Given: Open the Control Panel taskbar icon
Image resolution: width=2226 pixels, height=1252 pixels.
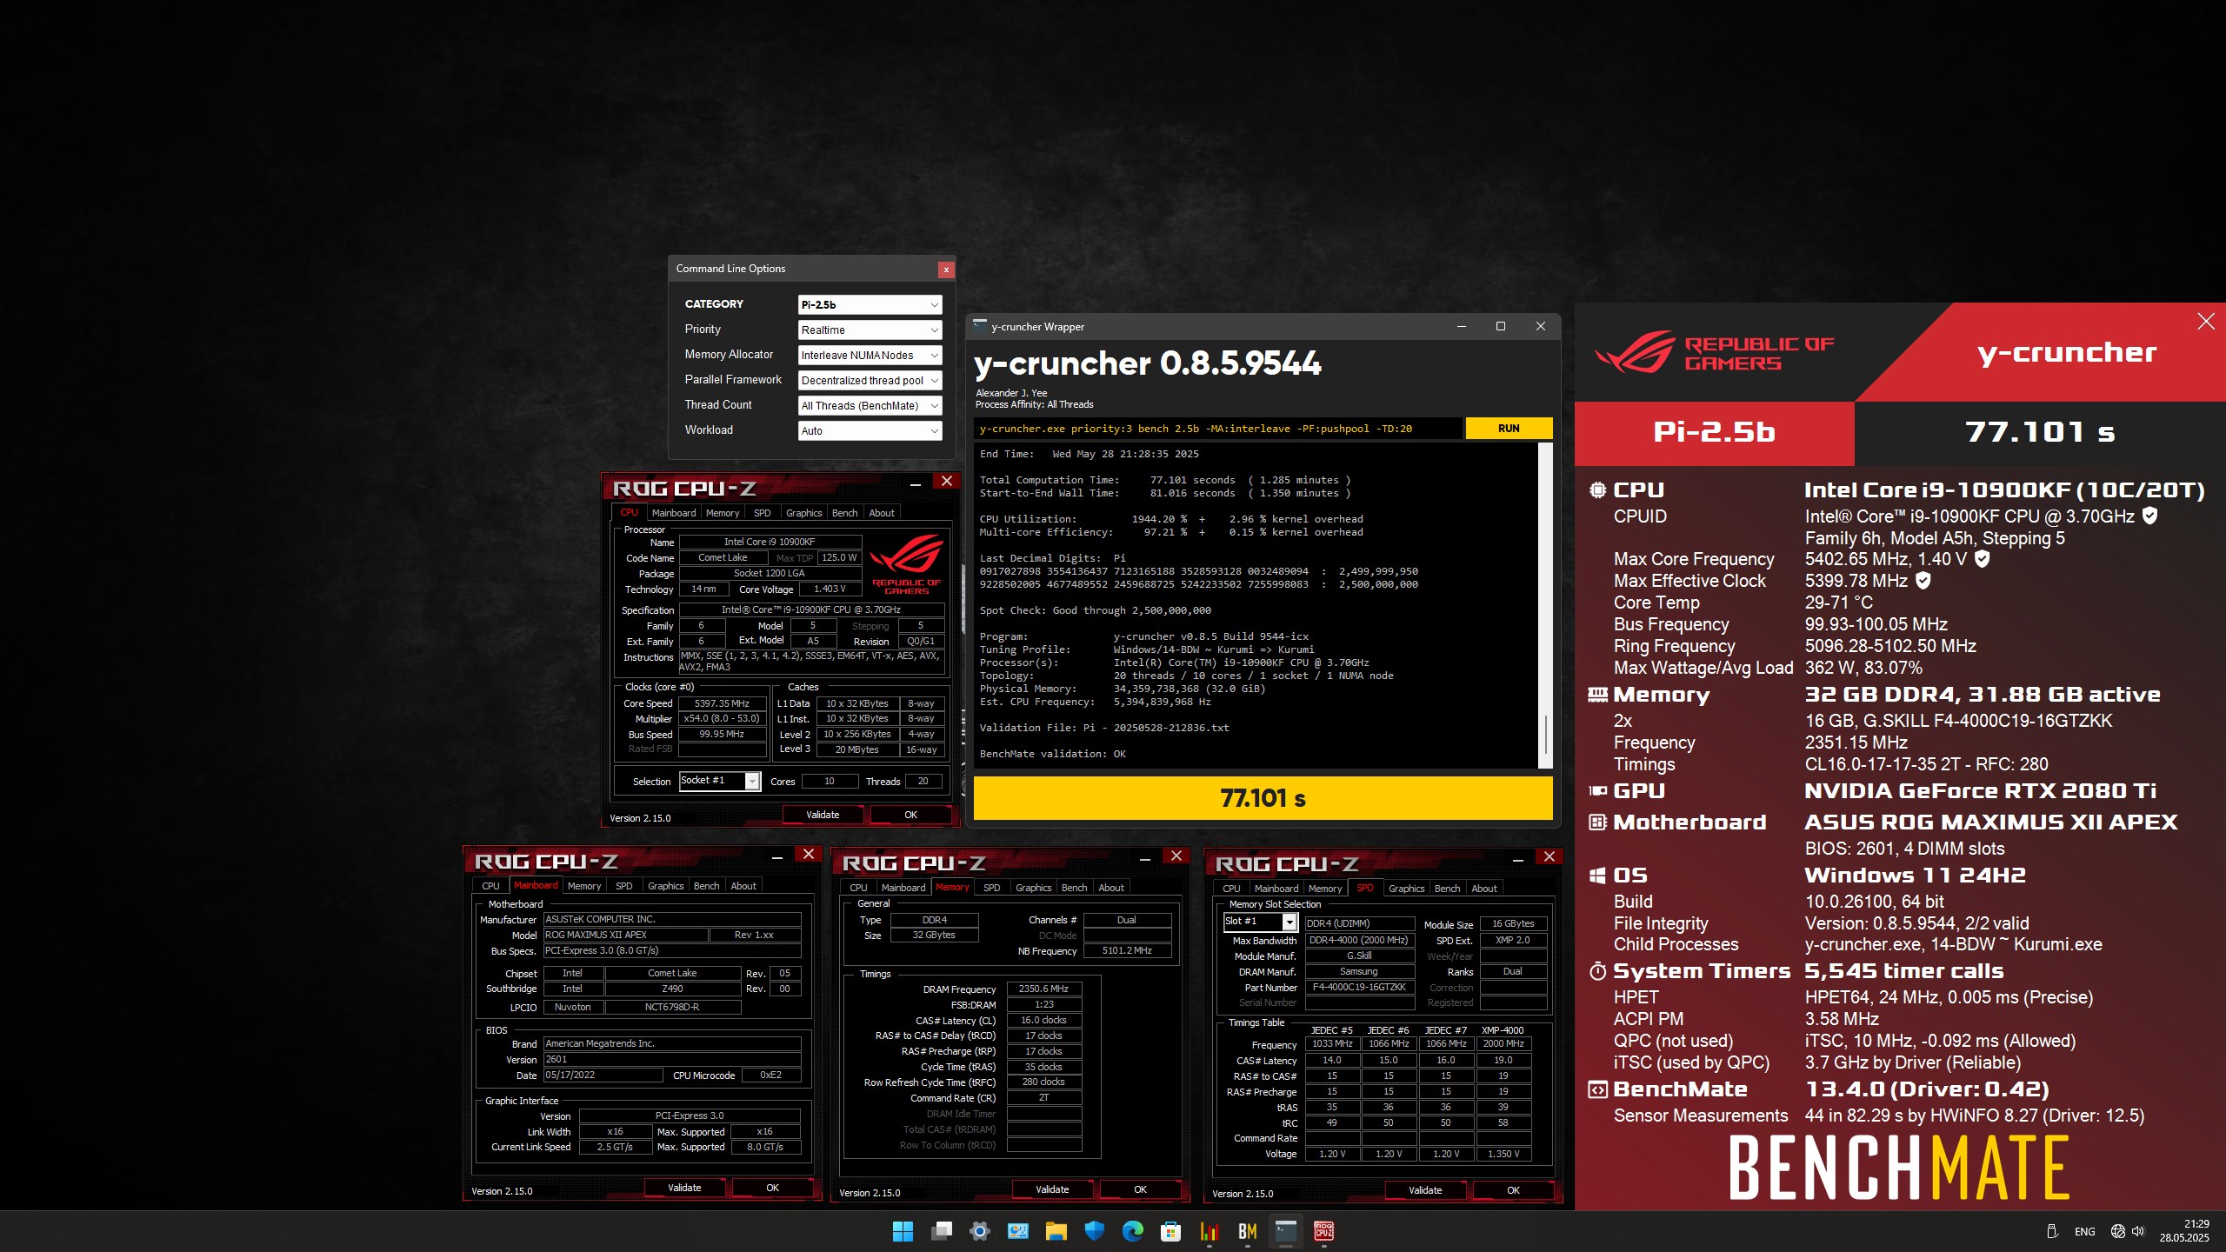Looking at the screenshot, I should pos(1017,1231).
